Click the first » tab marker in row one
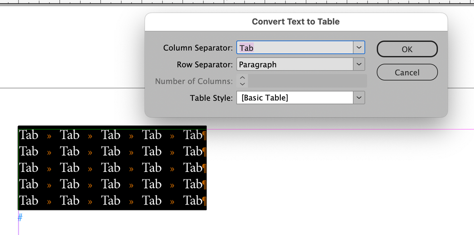Image resolution: width=474 pixels, height=235 pixels. point(49,136)
